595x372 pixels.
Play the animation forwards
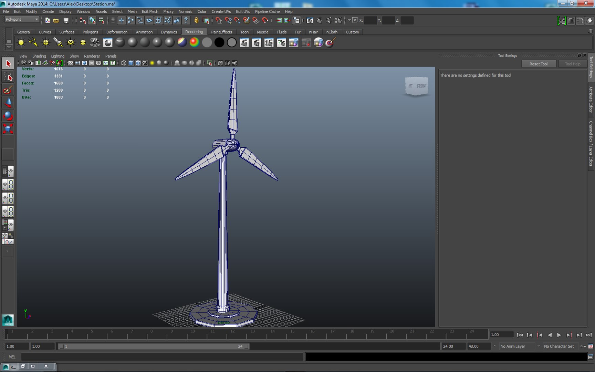559,335
